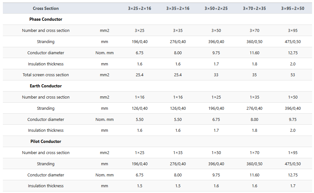Click the 475/0,50 value in the Phase Conductor Stranding row
The height and width of the screenshot is (193, 314).
click(x=293, y=42)
